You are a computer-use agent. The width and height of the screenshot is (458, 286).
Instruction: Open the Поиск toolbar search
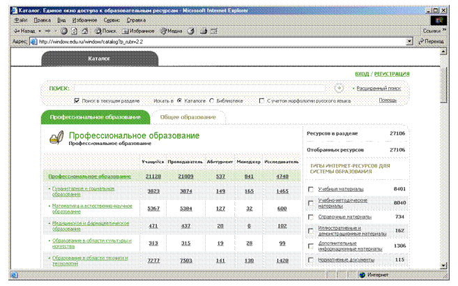105,31
